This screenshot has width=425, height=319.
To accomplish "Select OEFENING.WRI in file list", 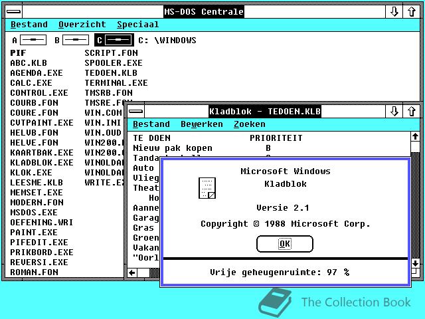I will [42, 223].
